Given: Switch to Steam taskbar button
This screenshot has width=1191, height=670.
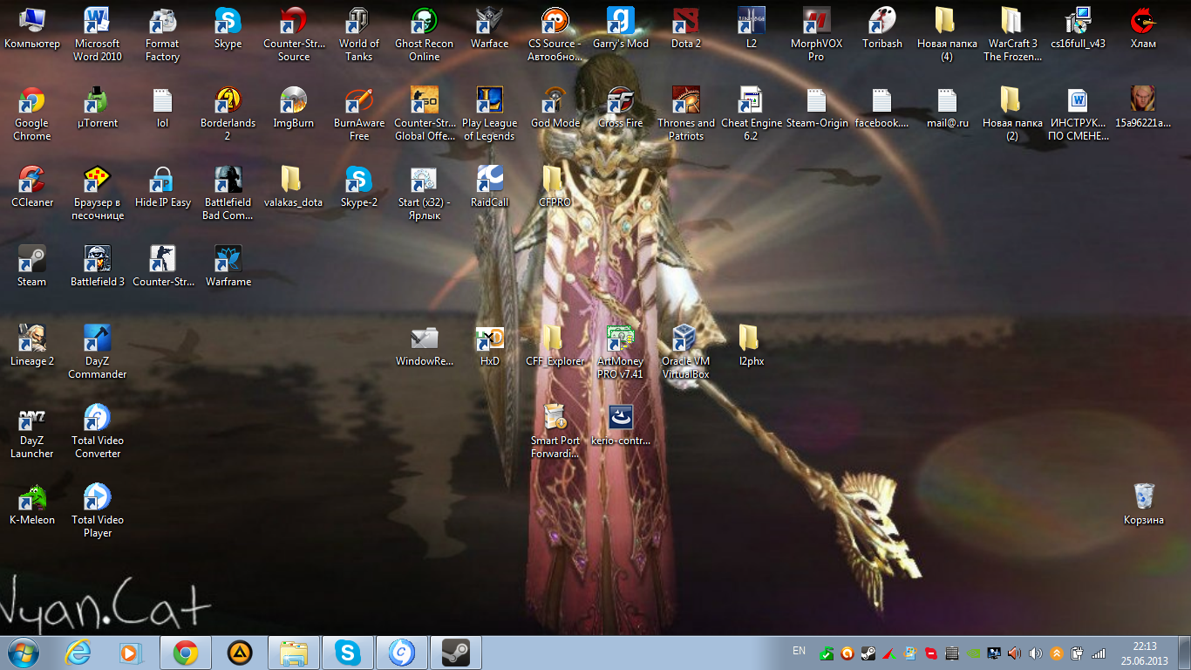Looking at the screenshot, I should point(456,653).
